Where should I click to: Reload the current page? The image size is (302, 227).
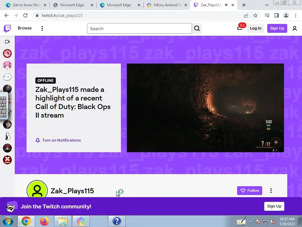click(x=25, y=15)
